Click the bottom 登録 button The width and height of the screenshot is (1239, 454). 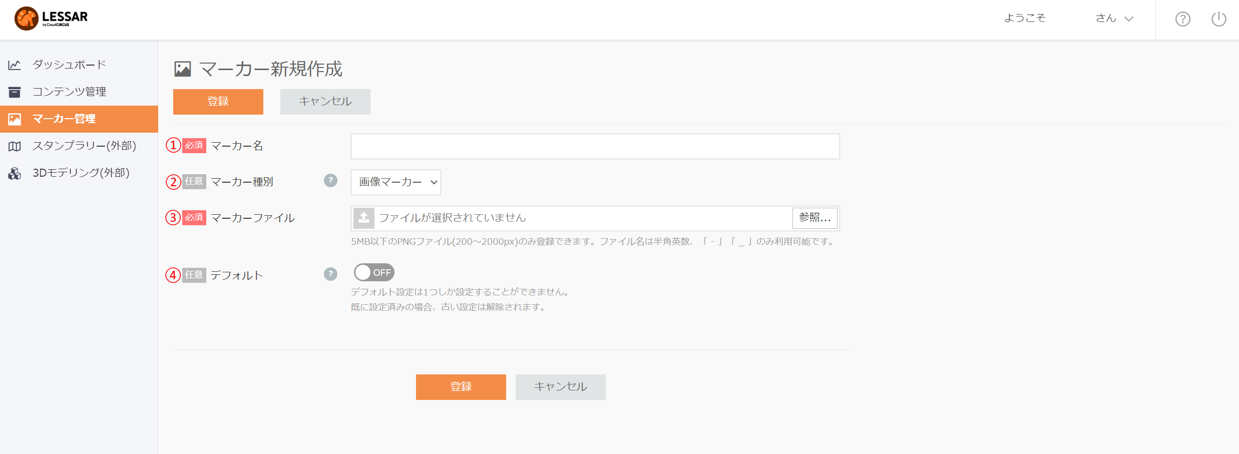click(461, 387)
